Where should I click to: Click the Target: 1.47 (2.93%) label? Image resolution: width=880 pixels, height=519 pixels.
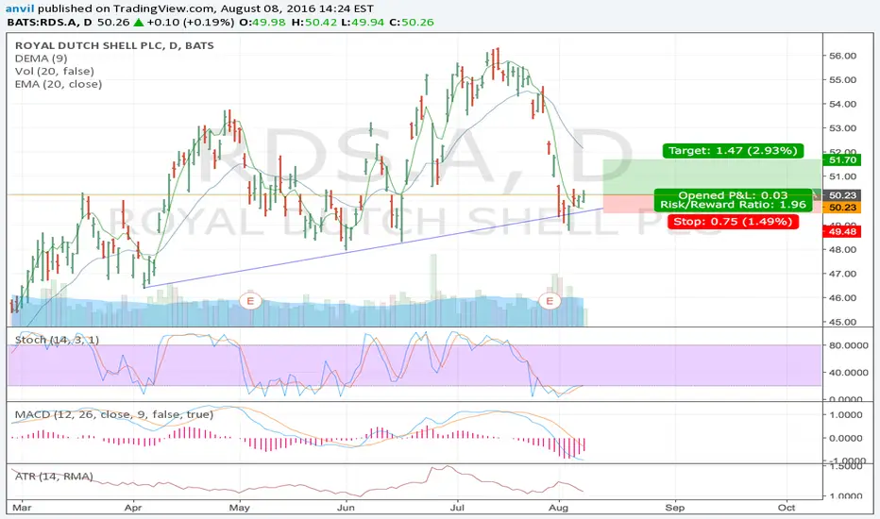pyautogui.click(x=733, y=150)
